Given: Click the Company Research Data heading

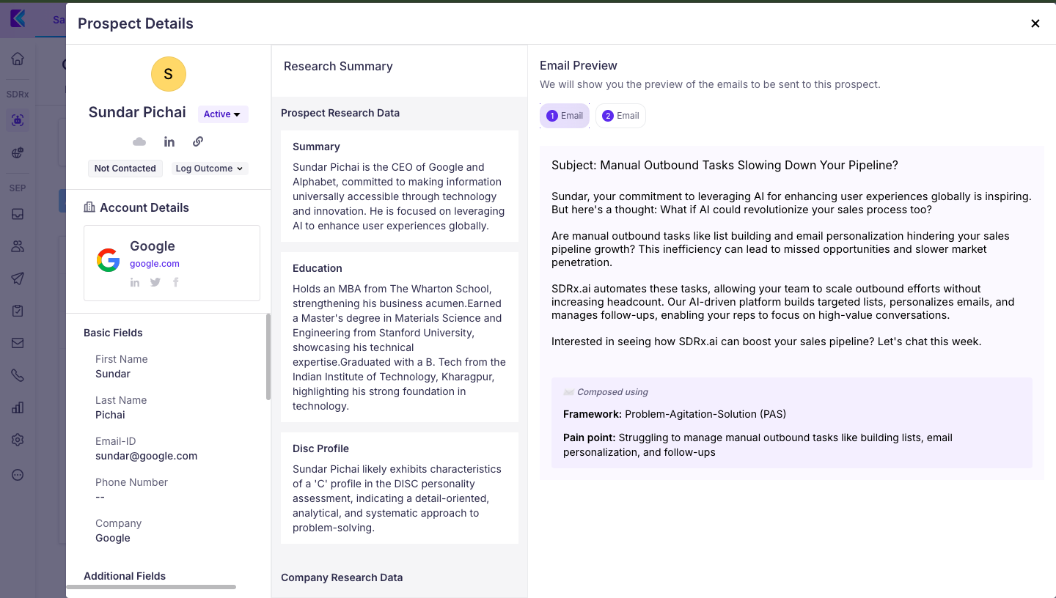Looking at the screenshot, I should [x=342, y=577].
